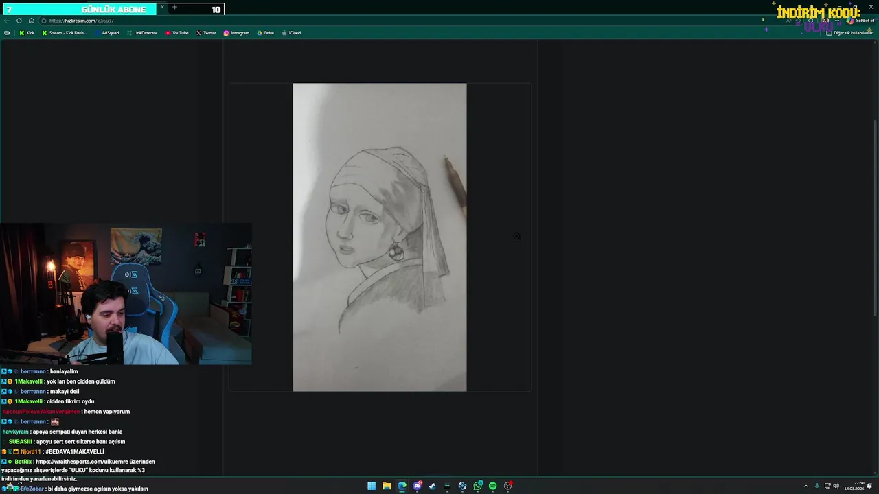
Task: Open Discord from the taskbar
Action: tap(417, 486)
